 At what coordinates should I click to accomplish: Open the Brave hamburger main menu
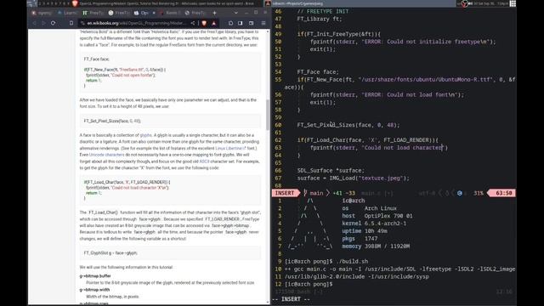pyautogui.click(x=263, y=23)
